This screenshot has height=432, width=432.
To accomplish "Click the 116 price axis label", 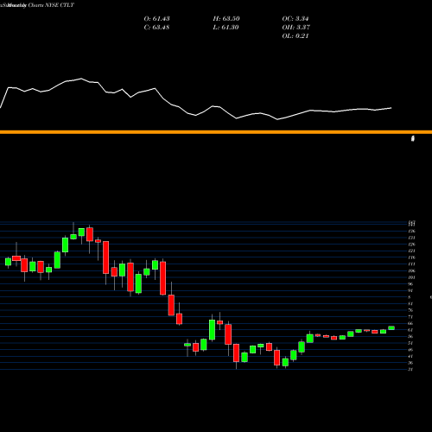I will coord(411,257).
